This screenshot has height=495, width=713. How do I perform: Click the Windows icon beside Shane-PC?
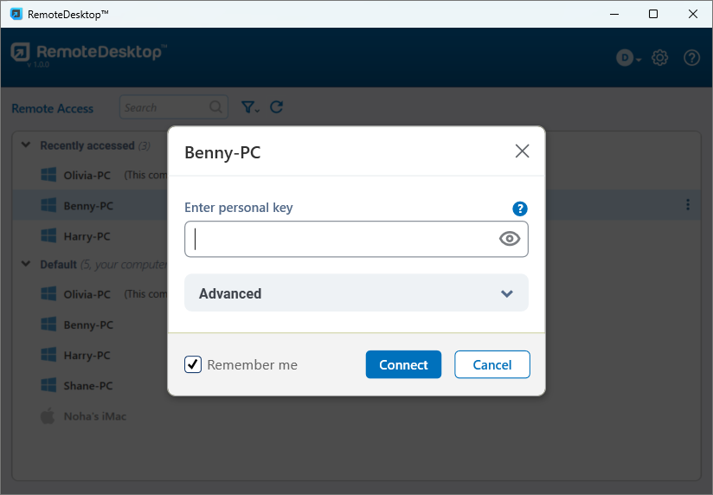point(48,385)
